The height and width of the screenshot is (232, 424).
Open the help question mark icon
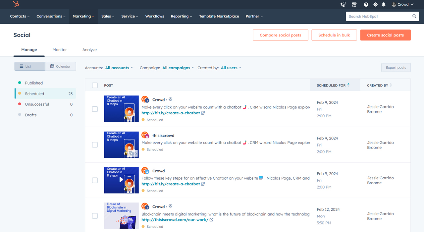click(x=366, y=4)
